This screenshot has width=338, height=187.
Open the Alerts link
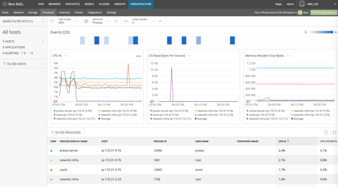pos(290,4)
